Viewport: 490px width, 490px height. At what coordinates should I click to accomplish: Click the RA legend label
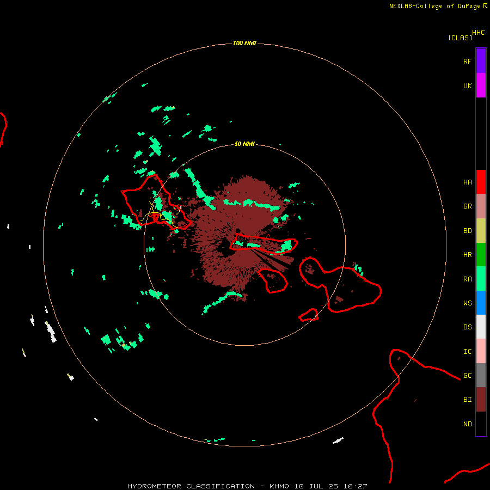pos(467,279)
